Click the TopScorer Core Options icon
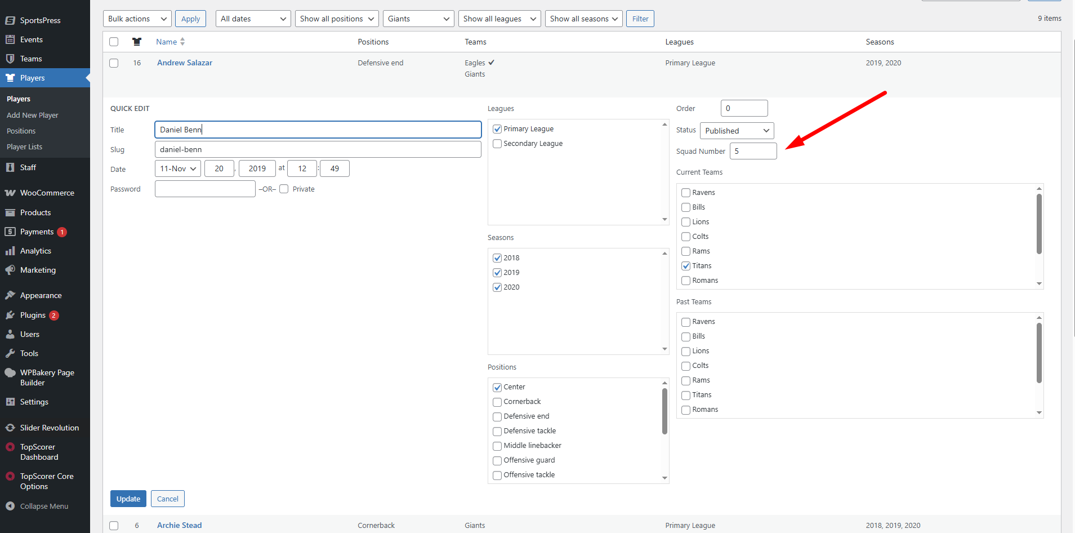The height and width of the screenshot is (533, 1075). click(x=10, y=476)
